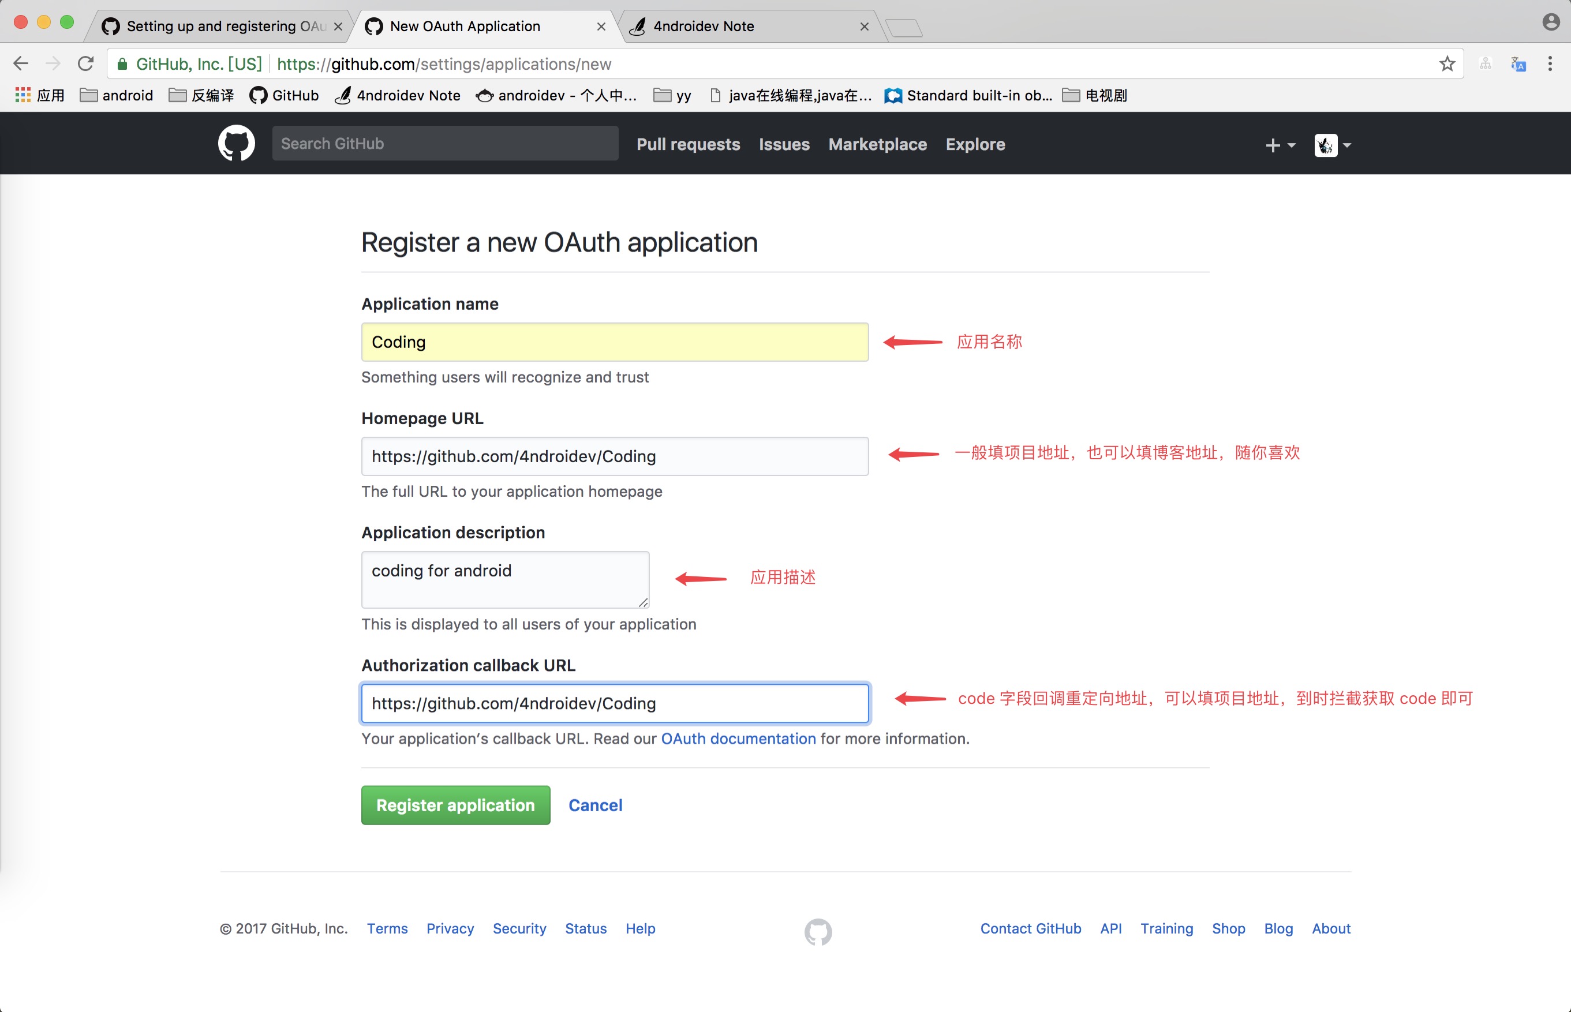
Task: Close the Setting up and registering OAuth tab
Action: [338, 27]
